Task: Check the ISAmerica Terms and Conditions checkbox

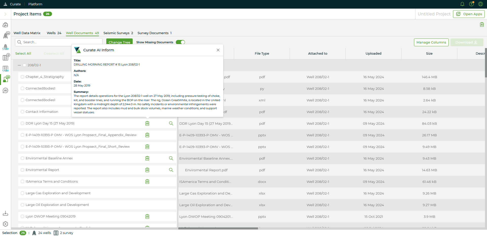Action: coord(23,181)
